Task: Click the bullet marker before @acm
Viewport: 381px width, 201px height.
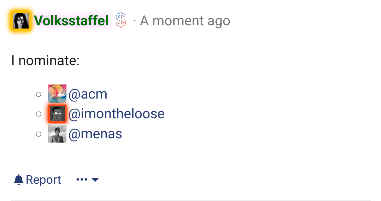Action: point(39,94)
